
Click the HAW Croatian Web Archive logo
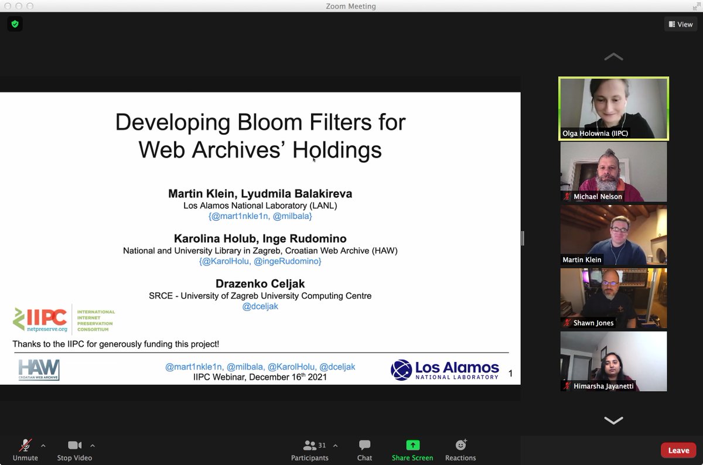39,370
